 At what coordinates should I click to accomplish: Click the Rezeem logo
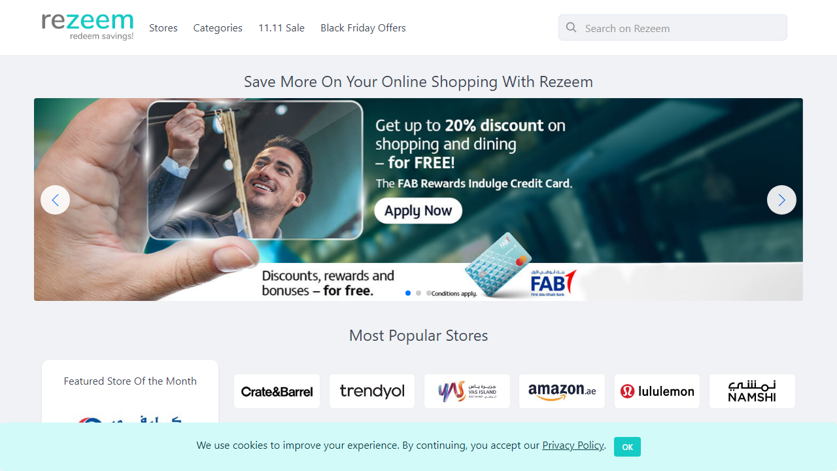click(88, 27)
